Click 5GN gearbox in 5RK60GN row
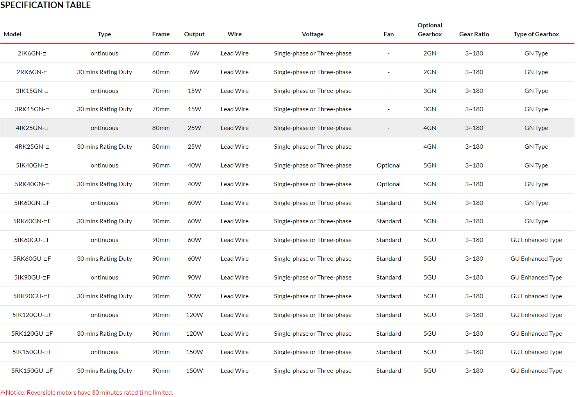 (x=430, y=221)
